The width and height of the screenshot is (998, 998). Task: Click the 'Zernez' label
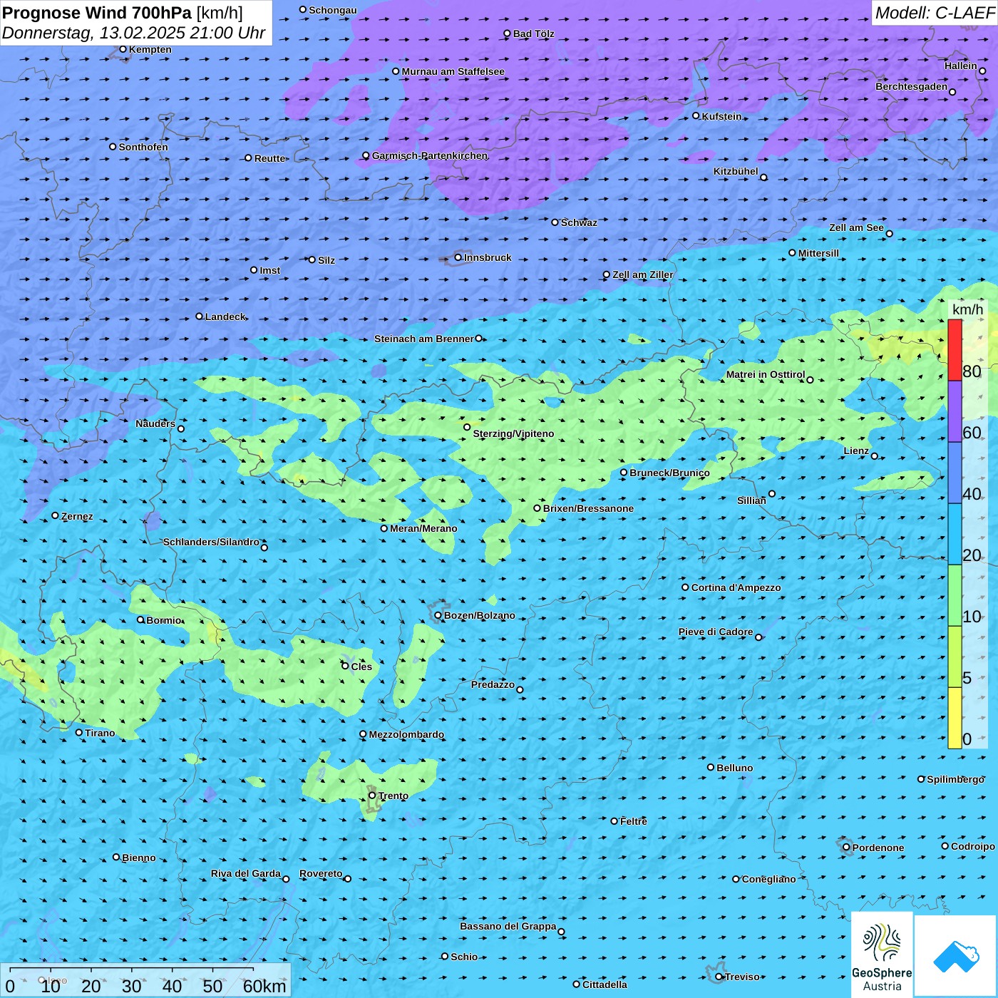[x=77, y=516]
